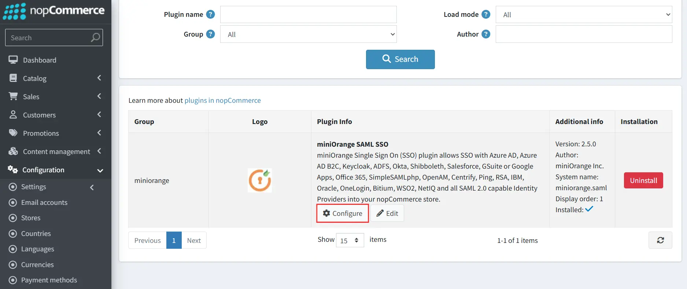Expand the Catalog menu chevron
The image size is (687, 289).
point(99,78)
